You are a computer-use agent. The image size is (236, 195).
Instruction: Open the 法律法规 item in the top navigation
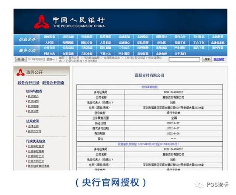(x=68, y=37)
